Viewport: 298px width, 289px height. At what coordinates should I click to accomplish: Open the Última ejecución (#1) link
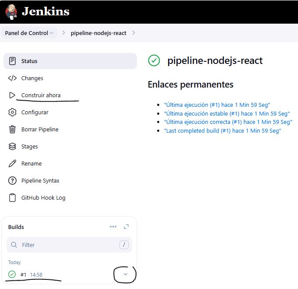(x=217, y=105)
